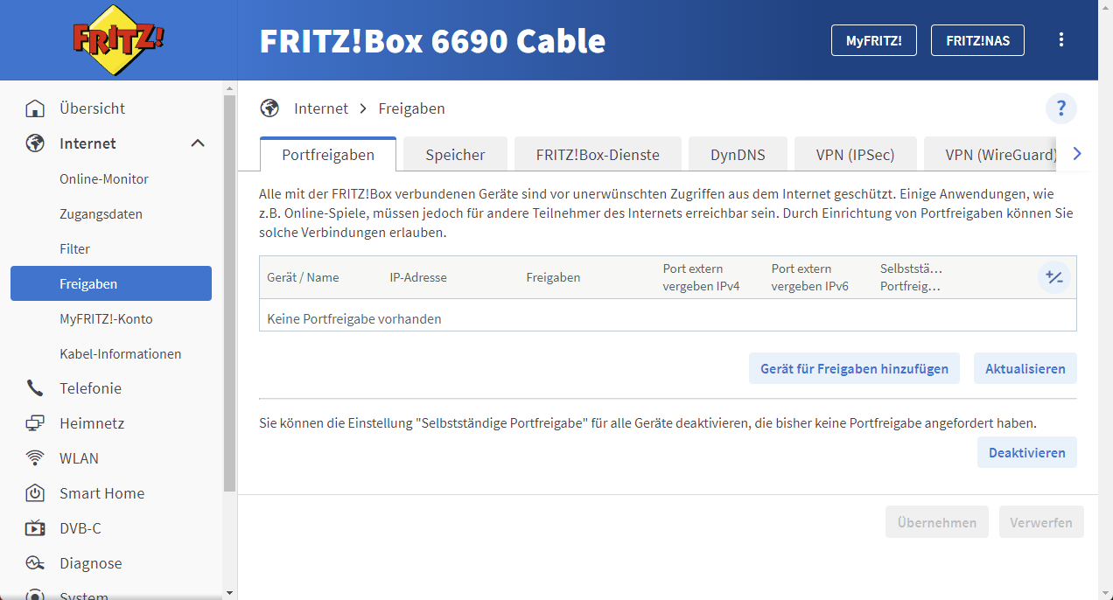Open WLAN via the wifi icon
The image size is (1113, 600).
tap(34, 457)
